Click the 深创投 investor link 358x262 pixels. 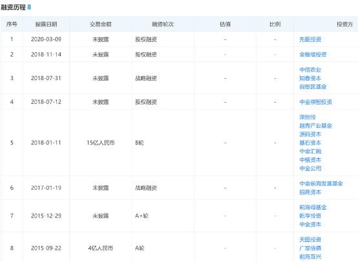click(308, 117)
